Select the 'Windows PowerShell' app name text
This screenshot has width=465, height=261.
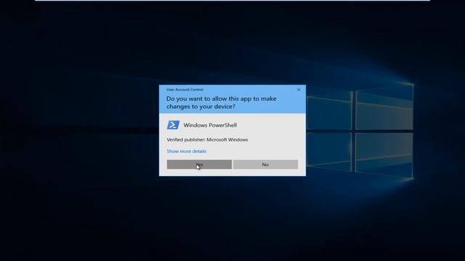point(210,125)
